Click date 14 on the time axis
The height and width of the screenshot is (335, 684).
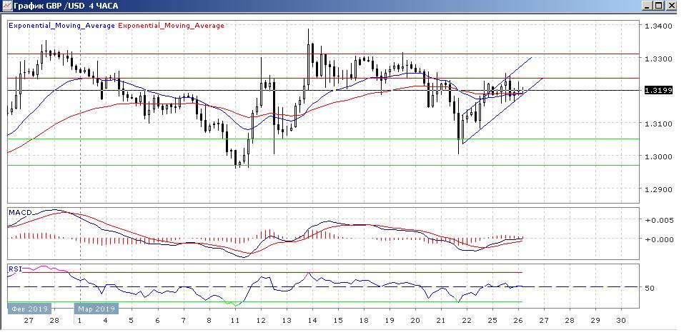tap(312, 321)
